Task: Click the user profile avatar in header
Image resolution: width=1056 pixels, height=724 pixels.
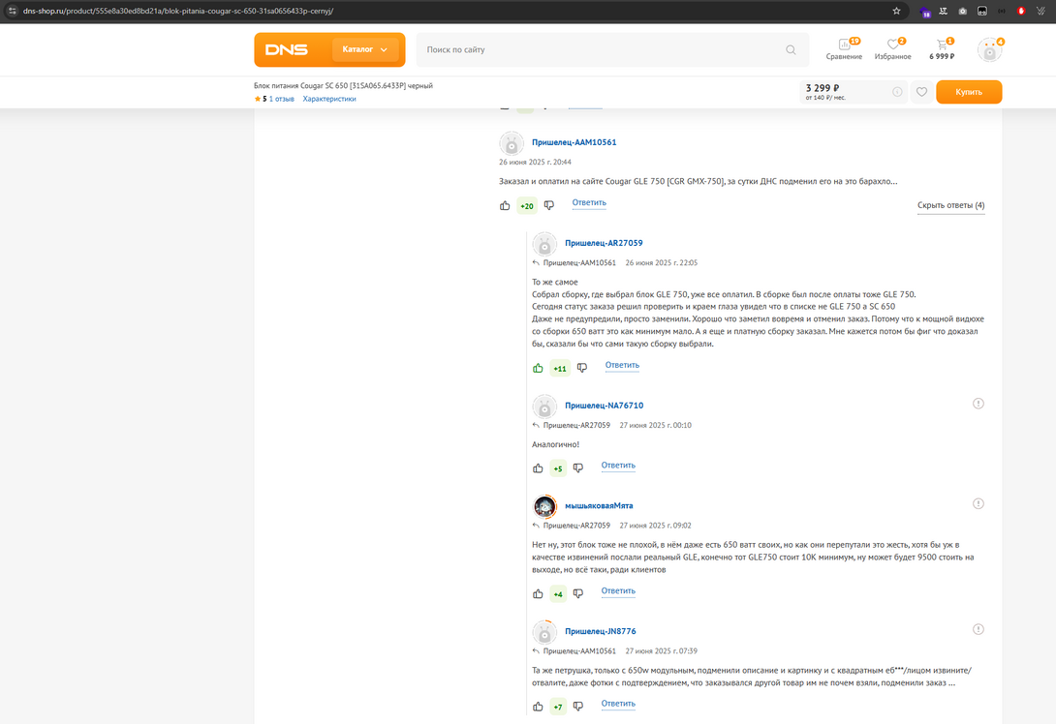Action: [x=988, y=50]
